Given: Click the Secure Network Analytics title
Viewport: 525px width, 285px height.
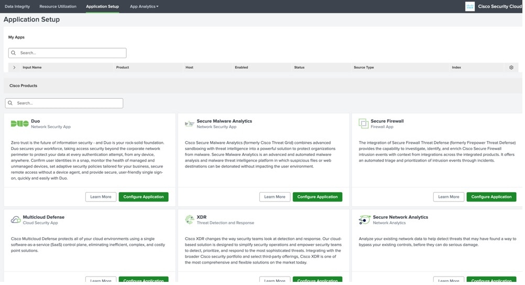Looking at the screenshot, I should (400, 217).
